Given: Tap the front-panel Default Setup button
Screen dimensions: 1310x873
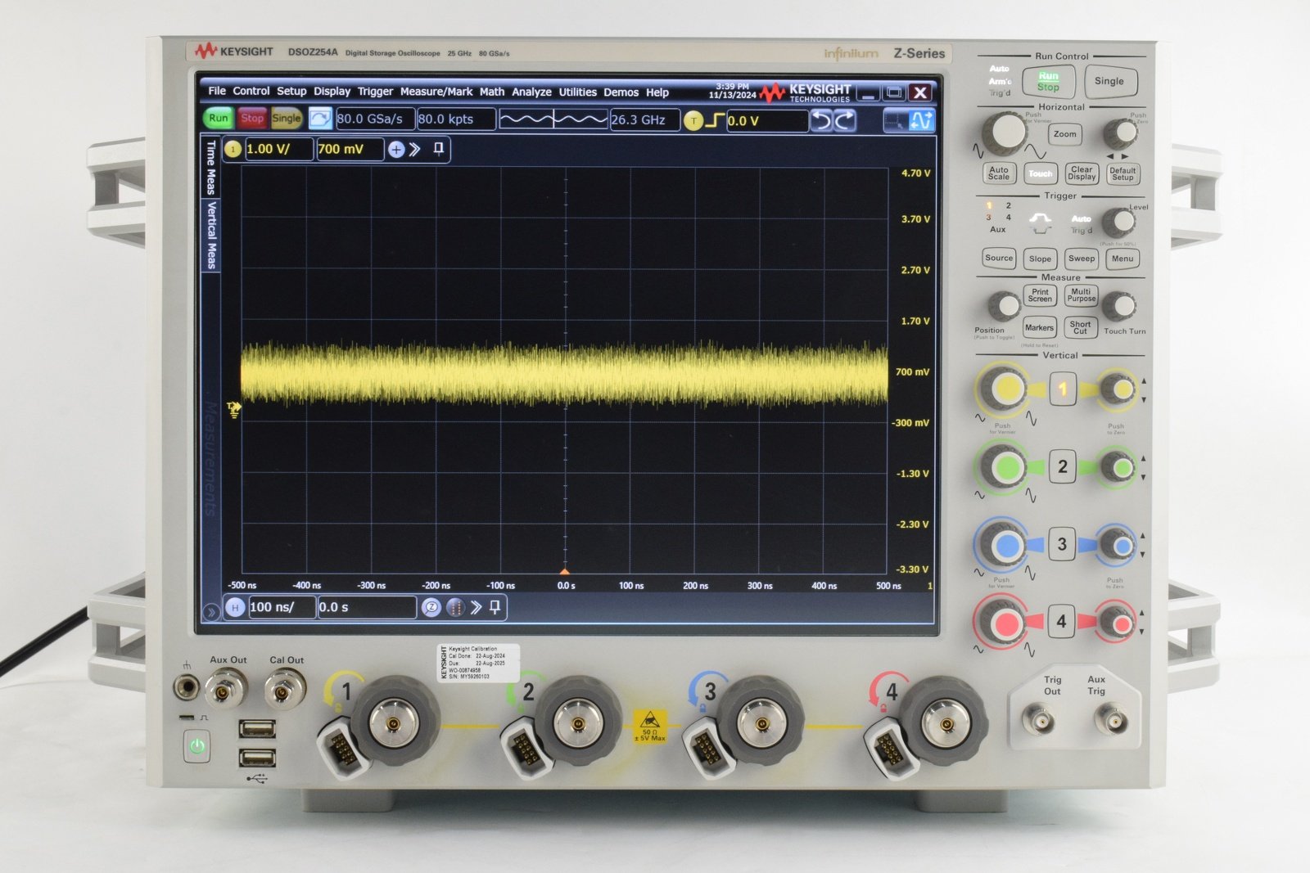Looking at the screenshot, I should click(1123, 173).
